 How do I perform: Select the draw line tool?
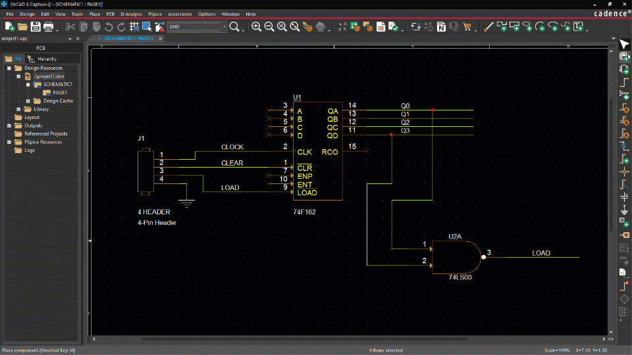[x=488, y=27]
